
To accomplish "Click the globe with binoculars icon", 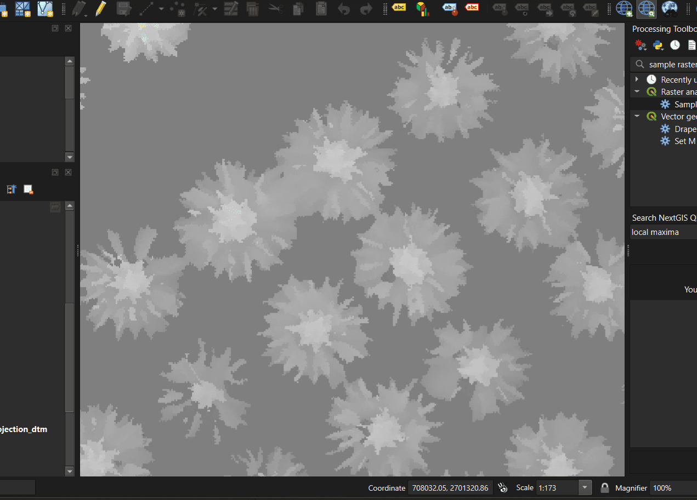I will (x=670, y=8).
